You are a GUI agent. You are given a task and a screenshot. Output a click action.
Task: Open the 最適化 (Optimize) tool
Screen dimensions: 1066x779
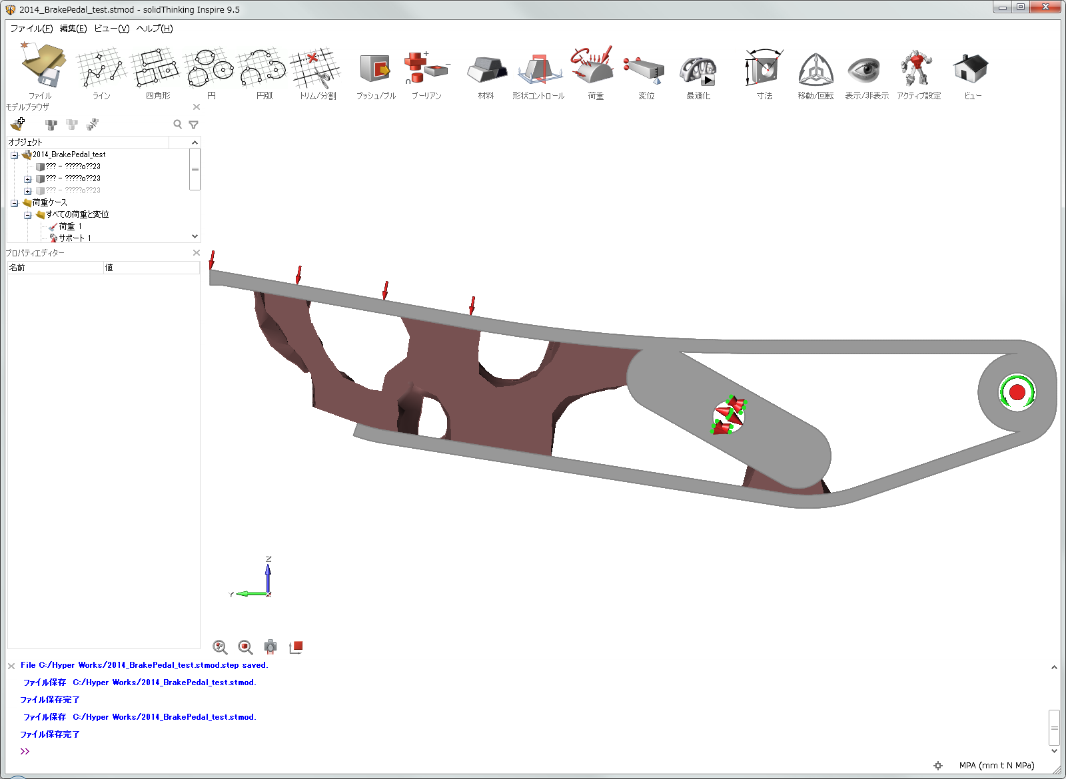click(698, 69)
